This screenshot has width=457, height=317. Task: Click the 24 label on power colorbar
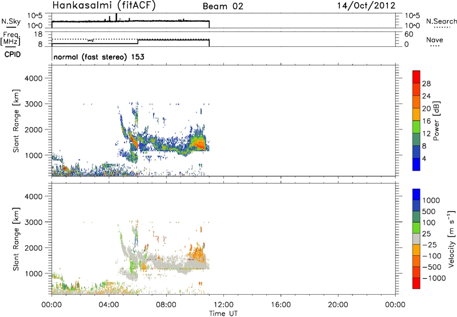point(426,96)
